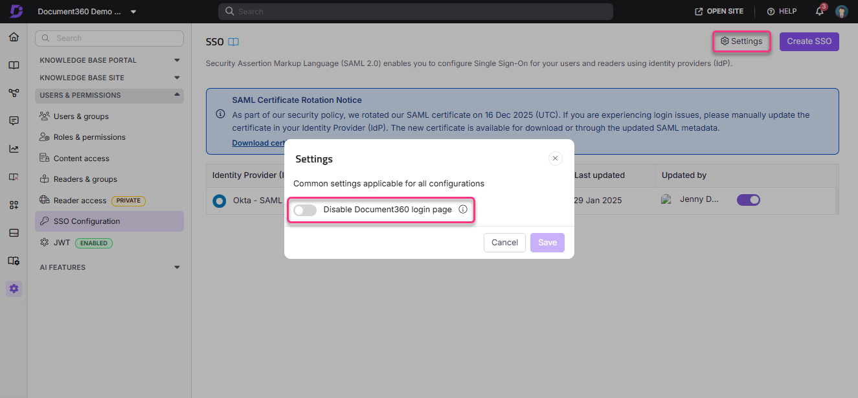Enable Disable Document360 login page toggle
This screenshot has width=858, height=398.
pos(305,210)
